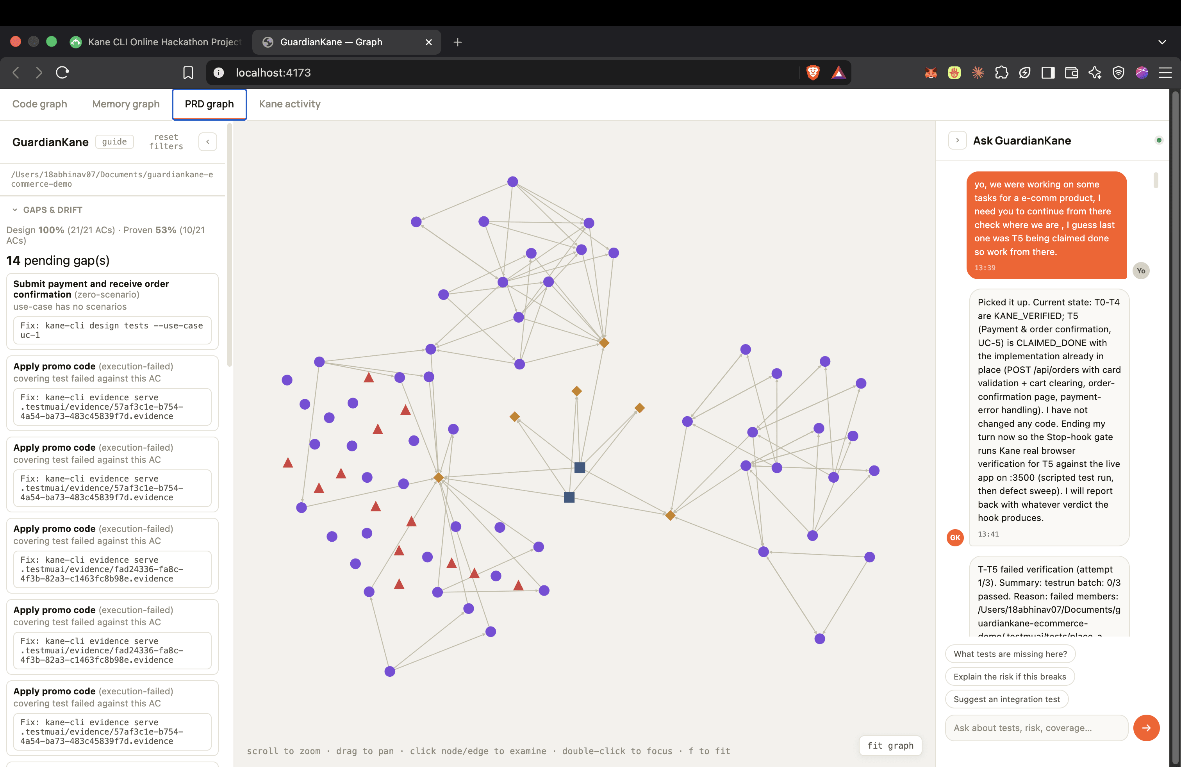
Task: Open the fox extension icon
Action: point(931,73)
